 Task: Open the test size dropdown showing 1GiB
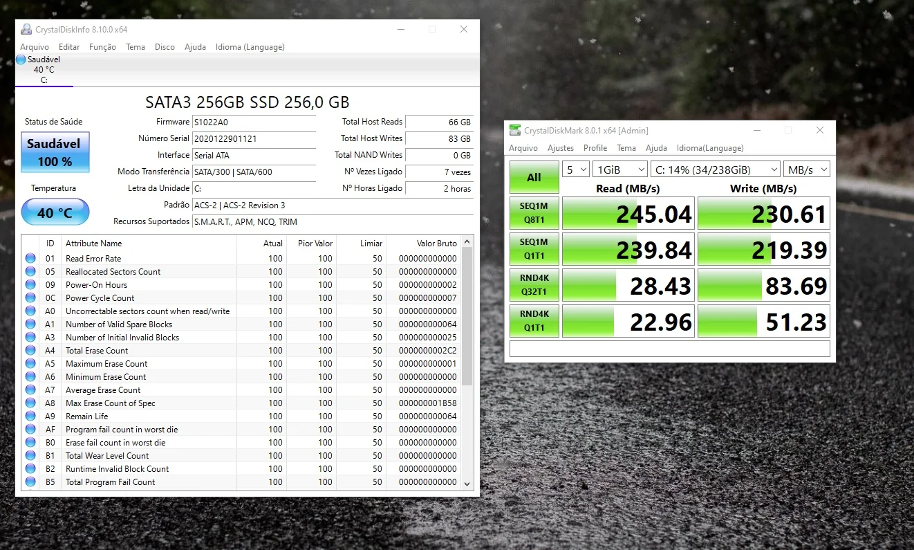620,169
